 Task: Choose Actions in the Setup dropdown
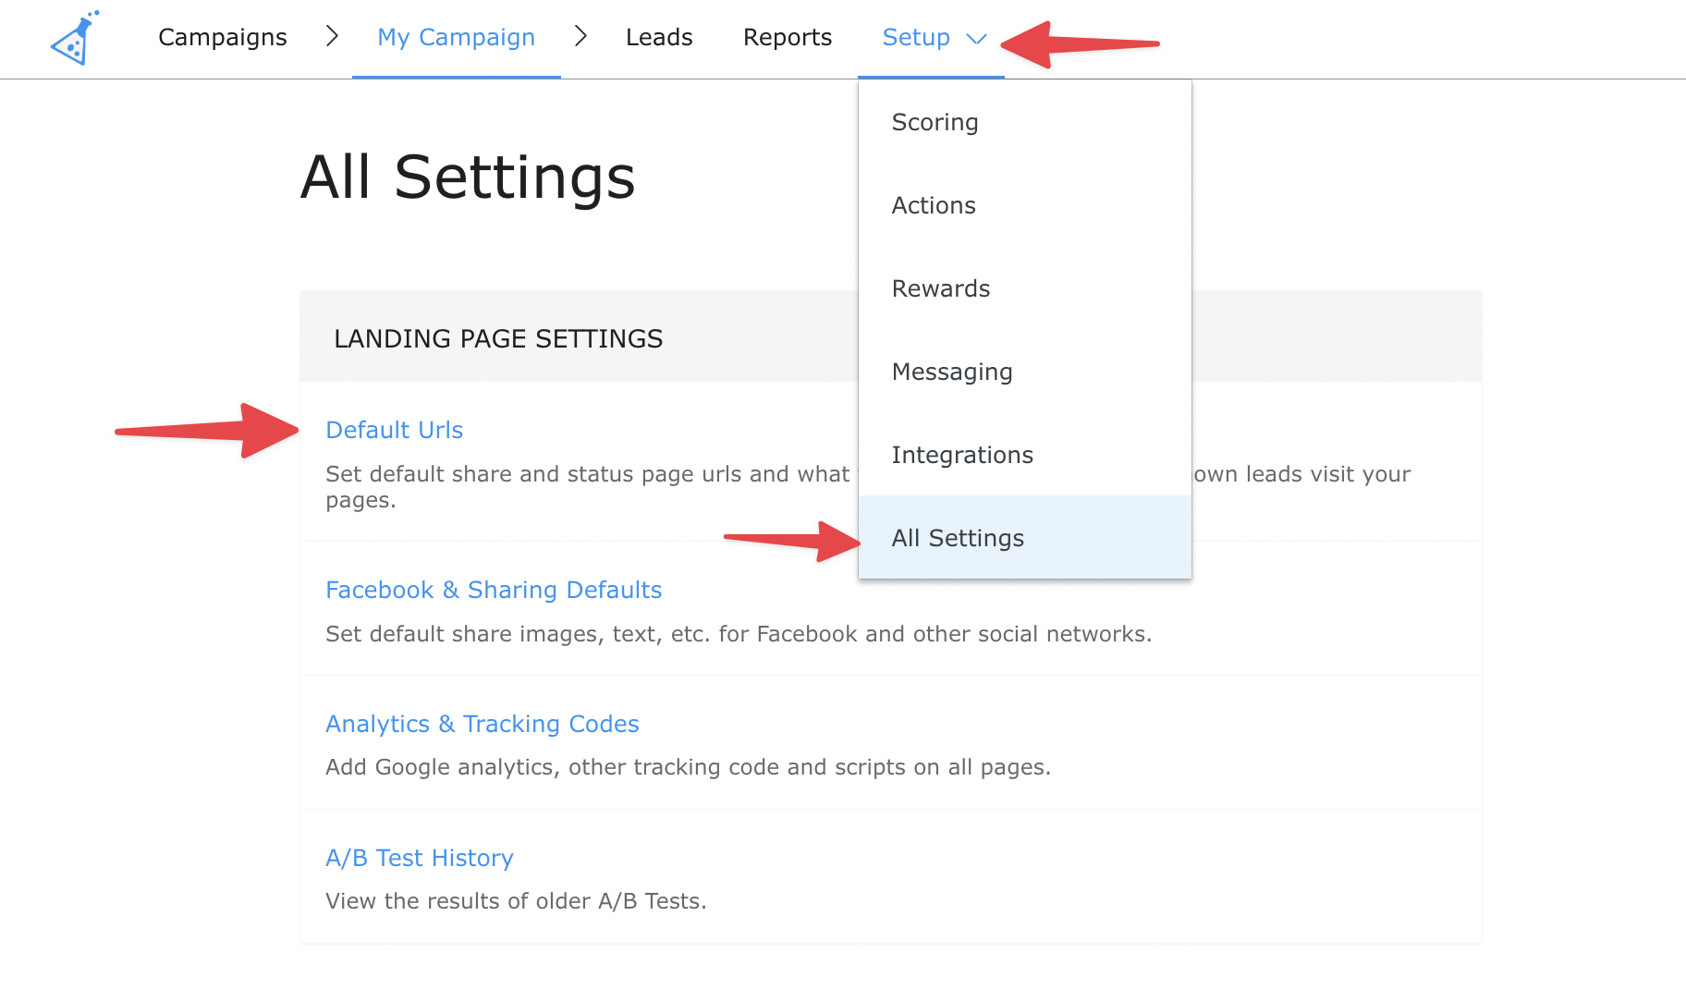[934, 205]
